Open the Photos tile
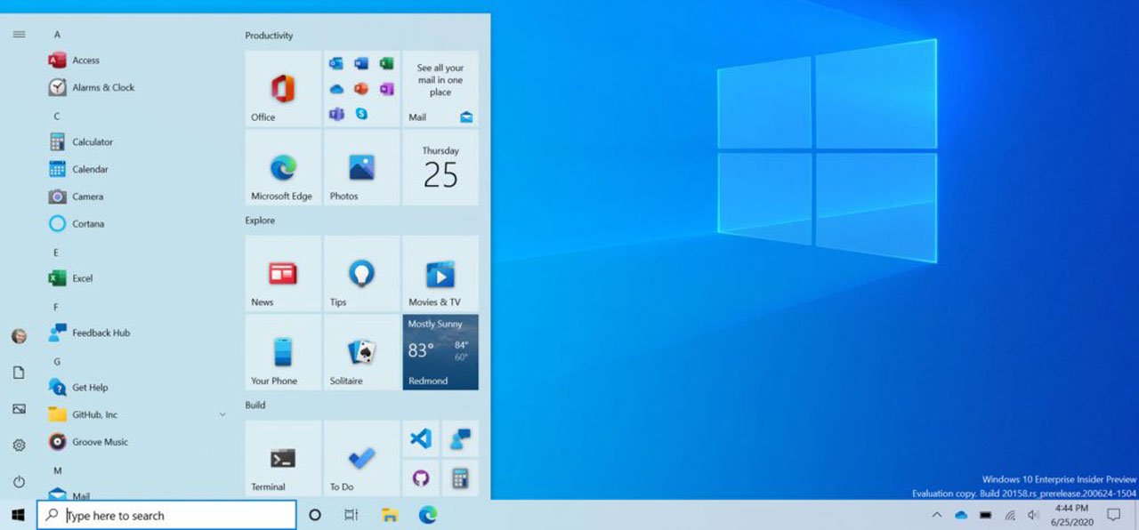This screenshot has height=530, width=1139. tap(361, 168)
